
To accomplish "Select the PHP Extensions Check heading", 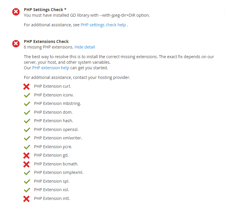I will (46, 42).
